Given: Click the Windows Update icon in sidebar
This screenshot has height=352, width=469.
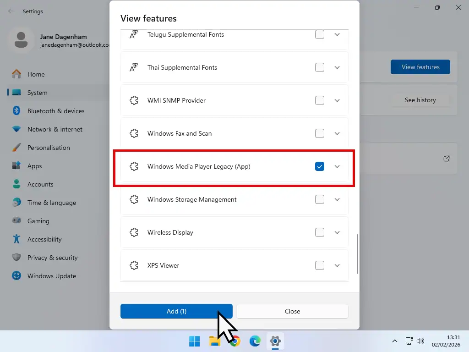Looking at the screenshot, I should 17,276.
